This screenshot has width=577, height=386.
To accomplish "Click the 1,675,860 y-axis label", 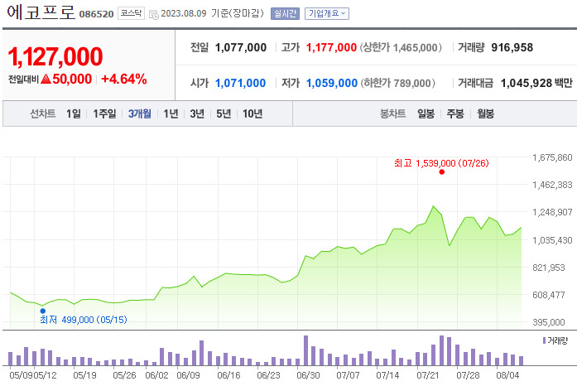I will click(x=552, y=157).
